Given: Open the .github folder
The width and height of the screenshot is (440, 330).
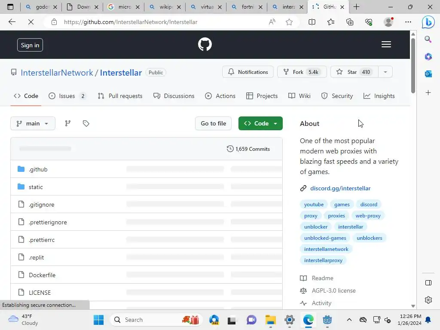Looking at the screenshot, I should 38,169.
